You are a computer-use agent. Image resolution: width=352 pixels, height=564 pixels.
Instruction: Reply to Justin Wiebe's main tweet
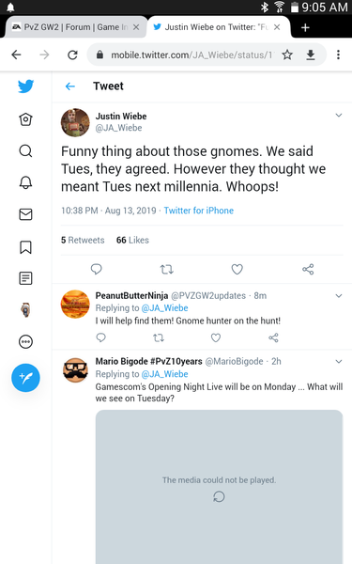click(x=97, y=269)
